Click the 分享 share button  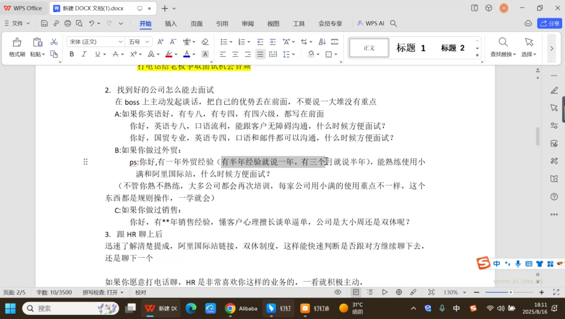tap(550, 23)
